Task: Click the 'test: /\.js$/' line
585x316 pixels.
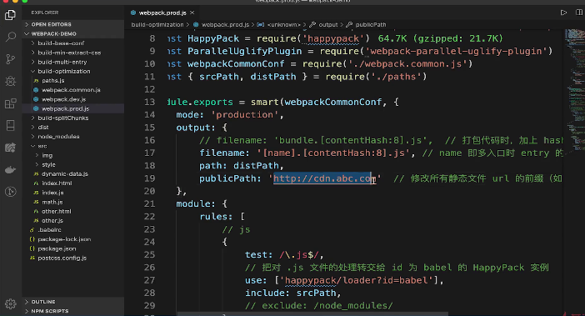Action: coord(284,255)
